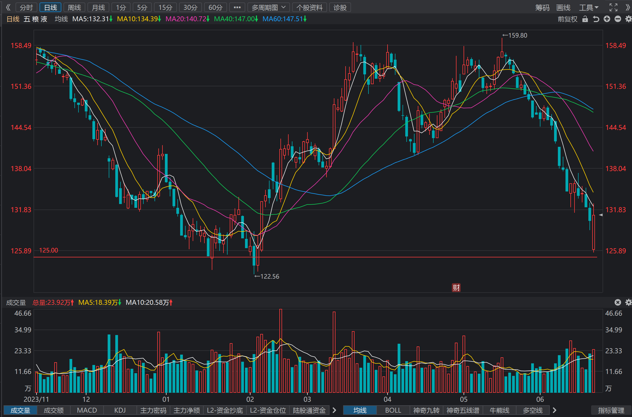Switch to 周线 weekly chart
The height and width of the screenshot is (417, 632).
coord(74,7)
